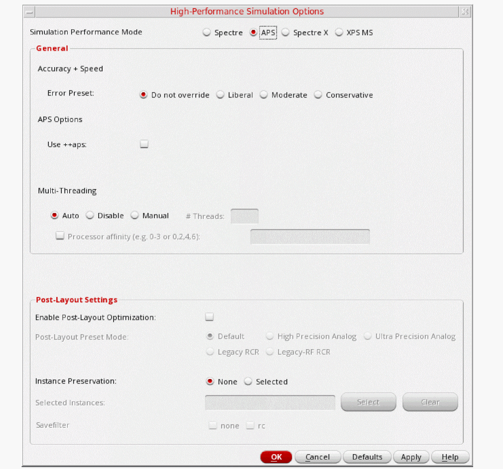
Task: Set Error Preset to Moderate
Action: tap(263, 95)
